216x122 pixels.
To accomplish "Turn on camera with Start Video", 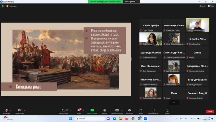I will pyautogui.click(x=19, y=111).
